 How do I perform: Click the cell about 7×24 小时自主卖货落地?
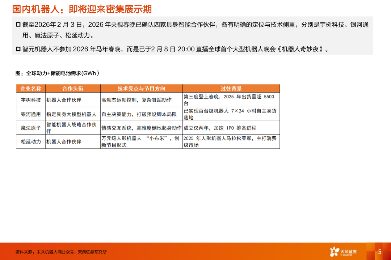point(231,114)
